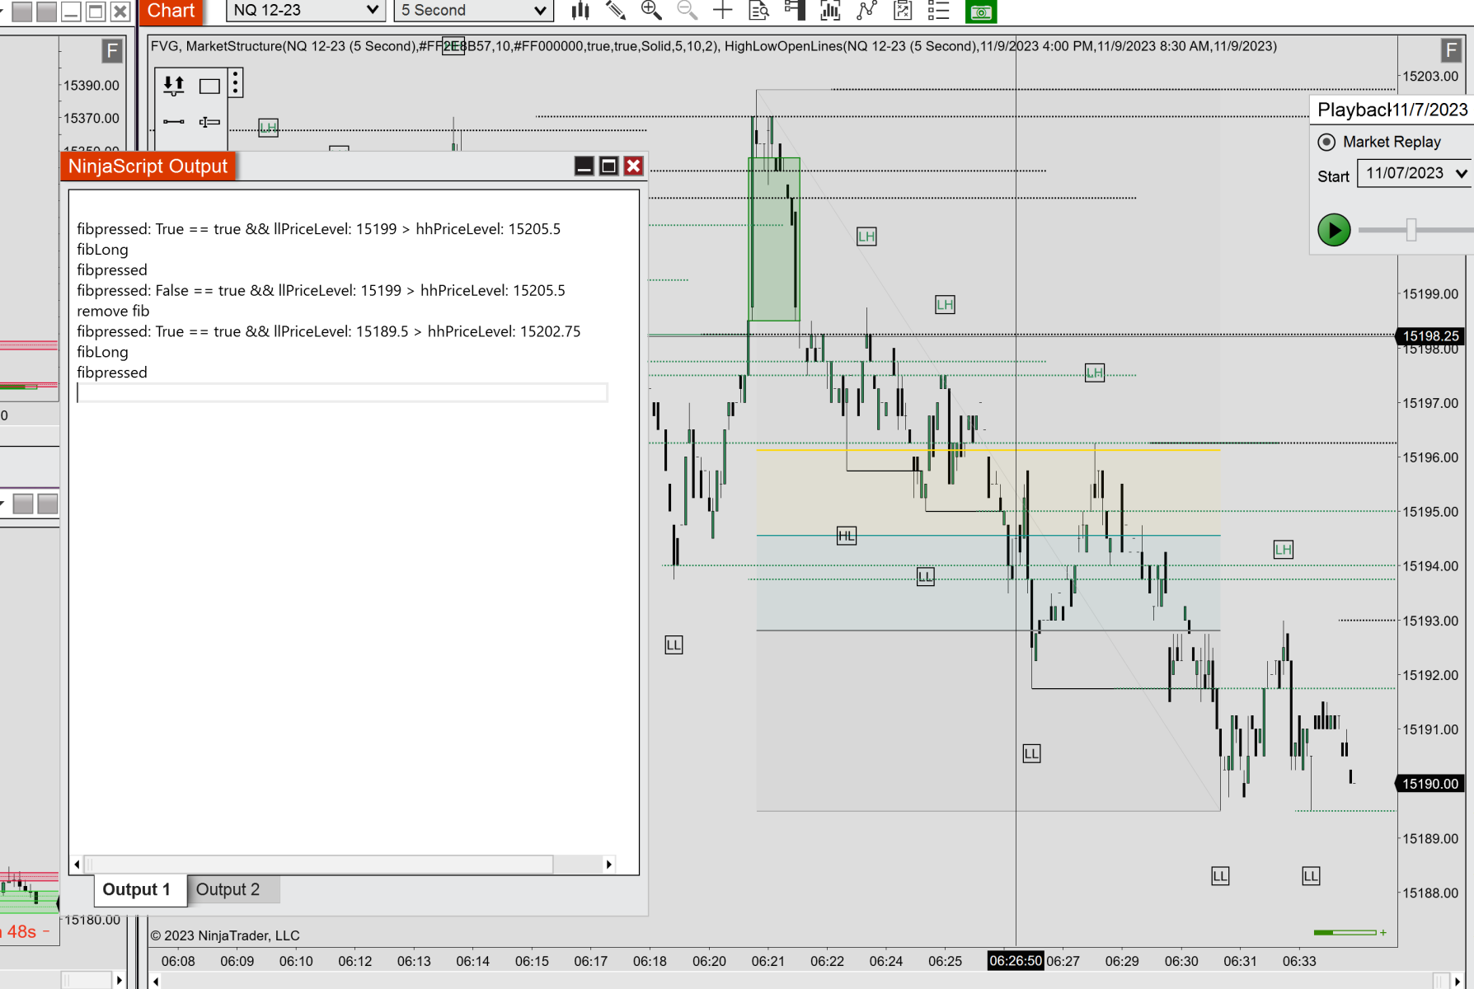Click the NinjaScript Output title label
Viewport: 1474px width, 989px height.
click(x=148, y=166)
